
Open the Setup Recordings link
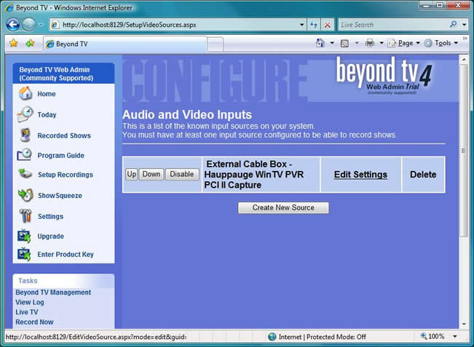66,175
